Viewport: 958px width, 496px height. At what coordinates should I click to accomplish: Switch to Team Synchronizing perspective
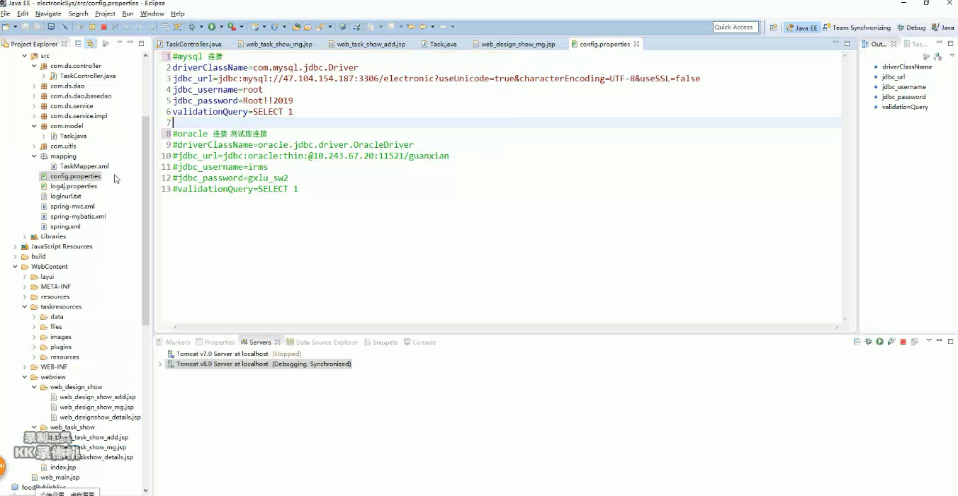click(857, 28)
